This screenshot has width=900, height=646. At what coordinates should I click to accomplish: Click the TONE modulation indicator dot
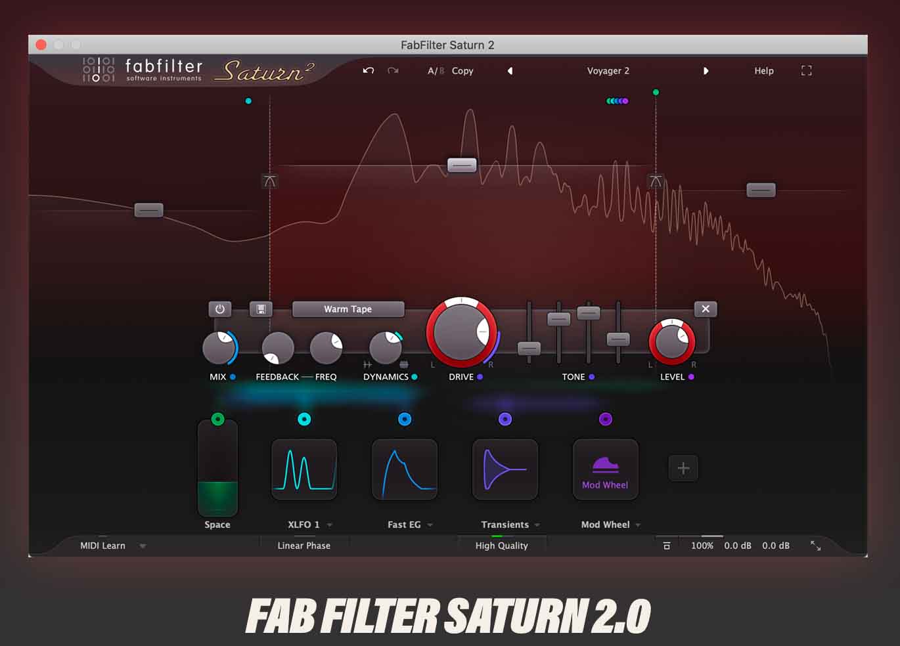pyautogui.click(x=591, y=377)
